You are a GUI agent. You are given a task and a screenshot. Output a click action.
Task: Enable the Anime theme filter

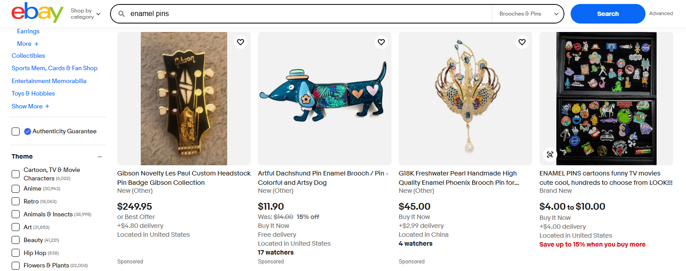click(16, 189)
